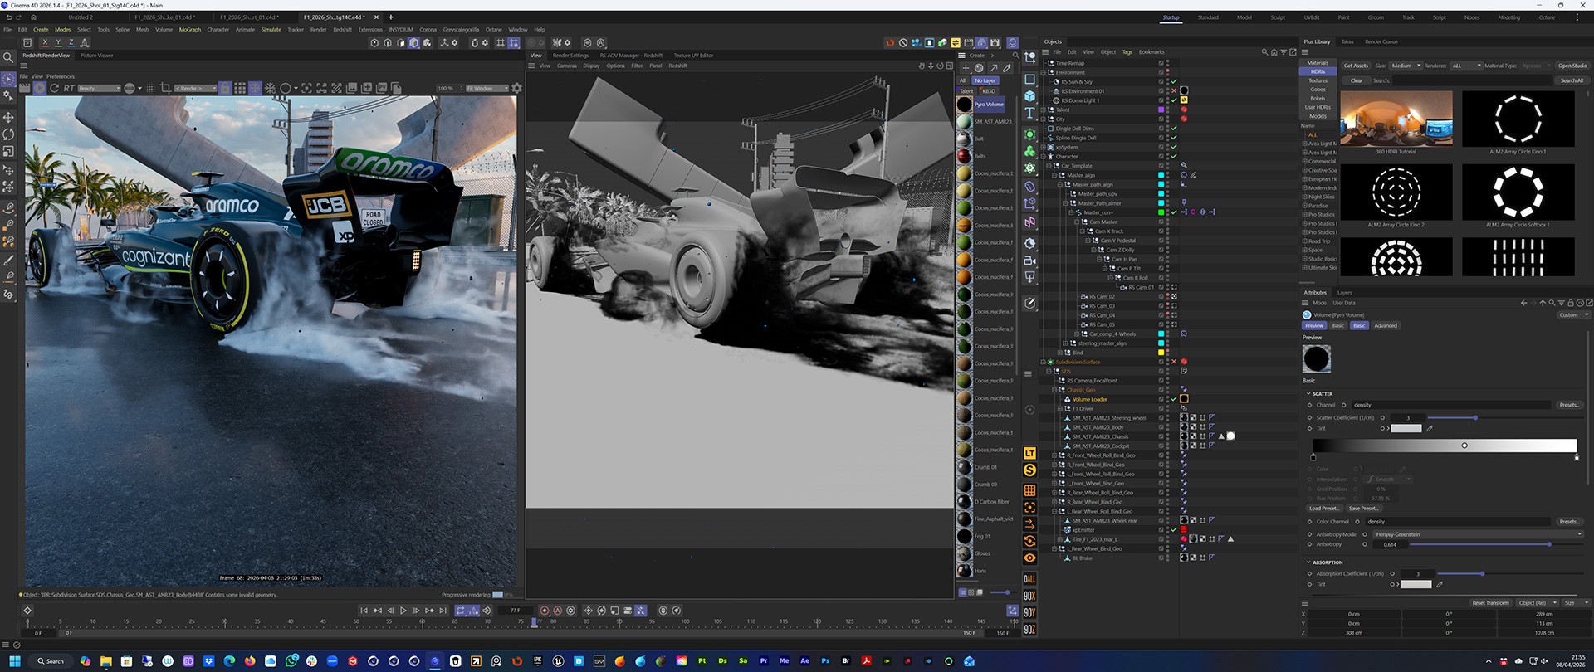
Task: Toggle RS Environment 01 enable X mark
Action: [x=1174, y=91]
